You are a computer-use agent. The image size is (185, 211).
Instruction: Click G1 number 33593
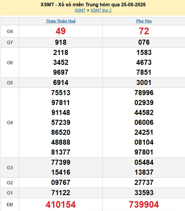pos(144,193)
